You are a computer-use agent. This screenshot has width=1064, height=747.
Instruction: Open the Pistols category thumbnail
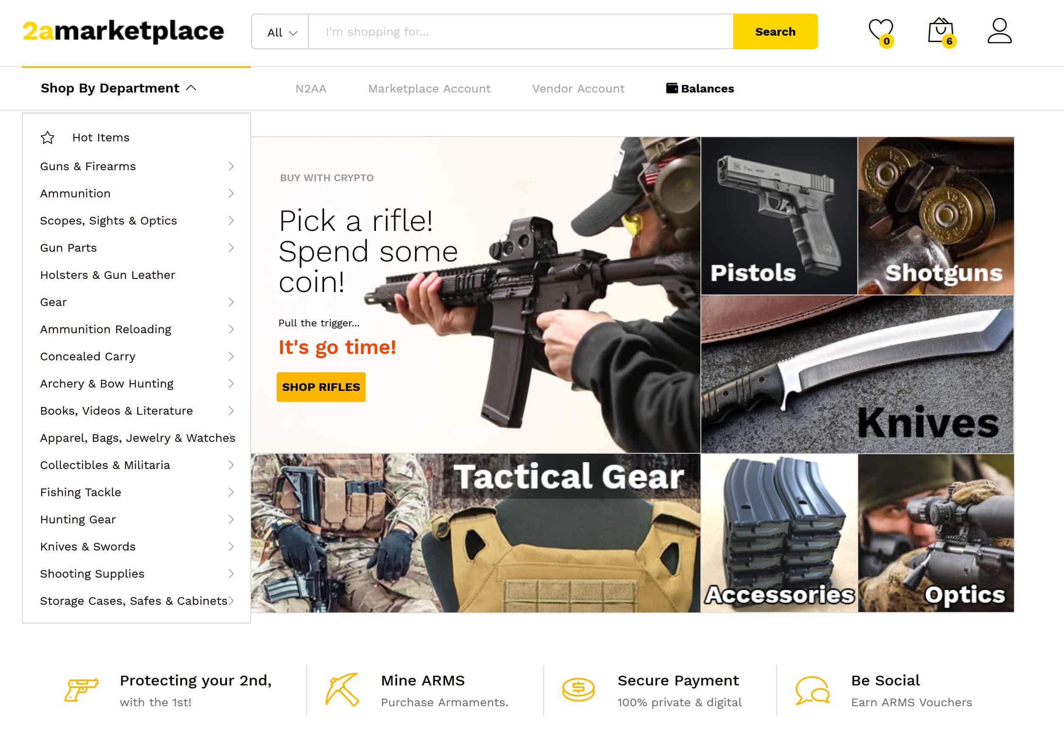778,216
